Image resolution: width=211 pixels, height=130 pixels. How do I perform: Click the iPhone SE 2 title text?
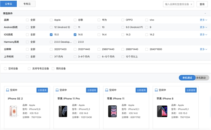(15, 99)
